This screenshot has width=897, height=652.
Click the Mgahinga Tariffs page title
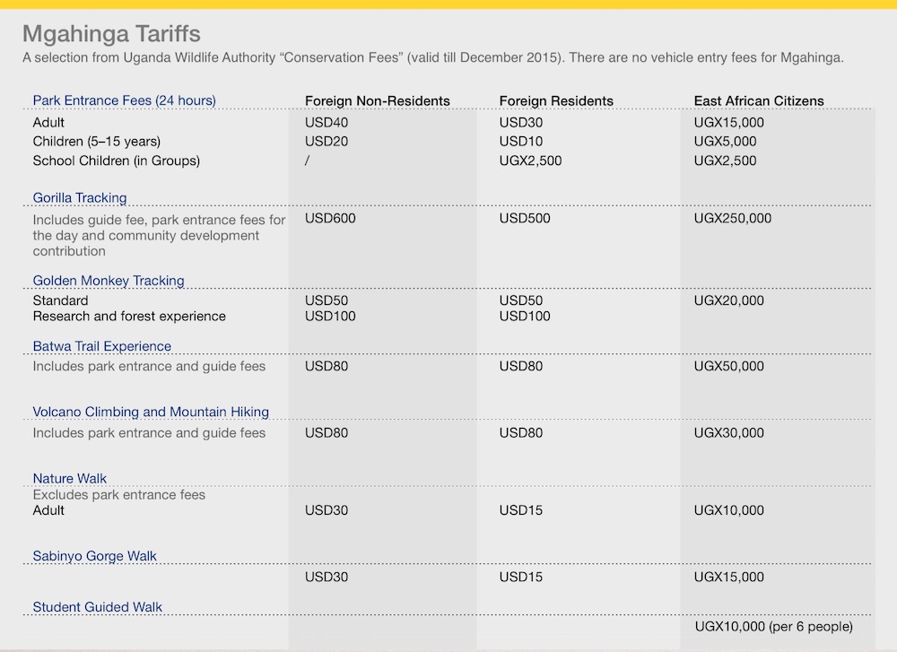pyautogui.click(x=111, y=35)
